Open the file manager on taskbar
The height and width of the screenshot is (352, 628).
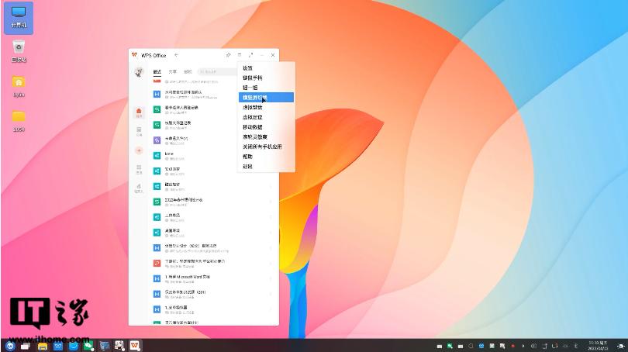click(x=43, y=346)
